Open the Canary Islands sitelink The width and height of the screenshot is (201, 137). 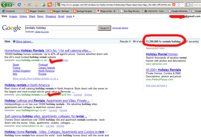coord(47,68)
